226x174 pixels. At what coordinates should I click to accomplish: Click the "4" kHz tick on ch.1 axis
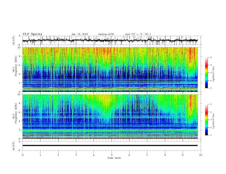(20, 74)
